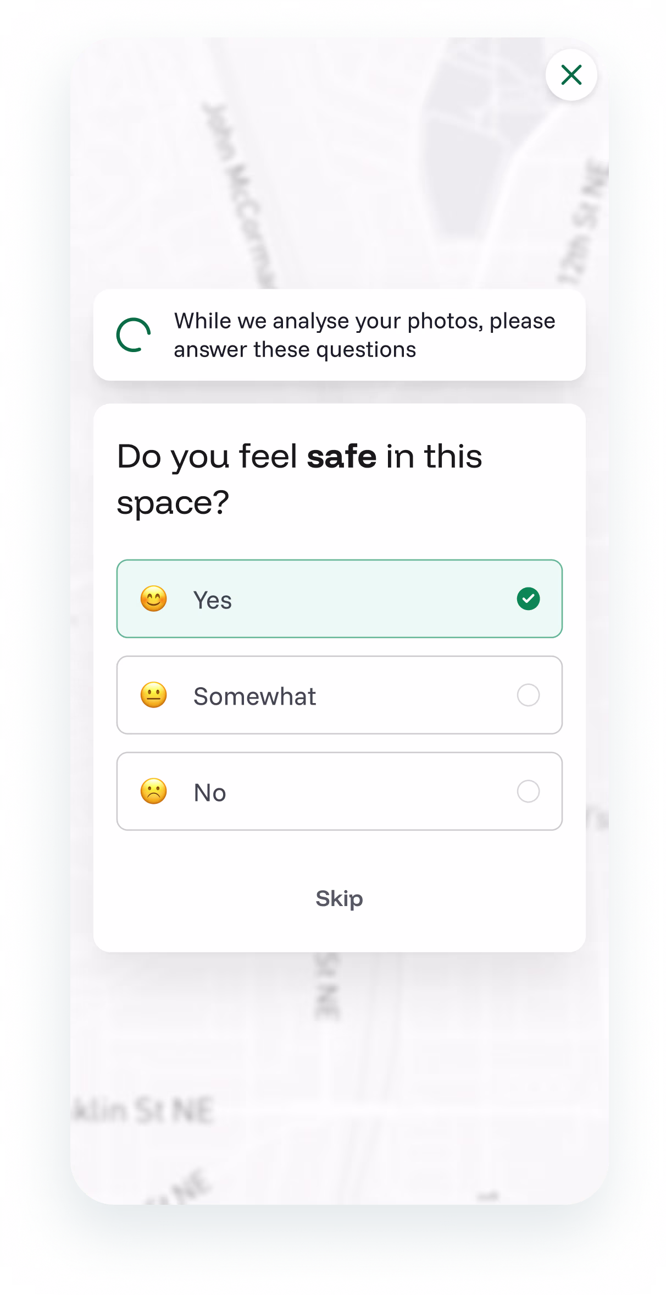Image resolution: width=666 pixels, height=1295 pixels.
Task: Click the green loading spinner icon
Action: pyautogui.click(x=133, y=335)
